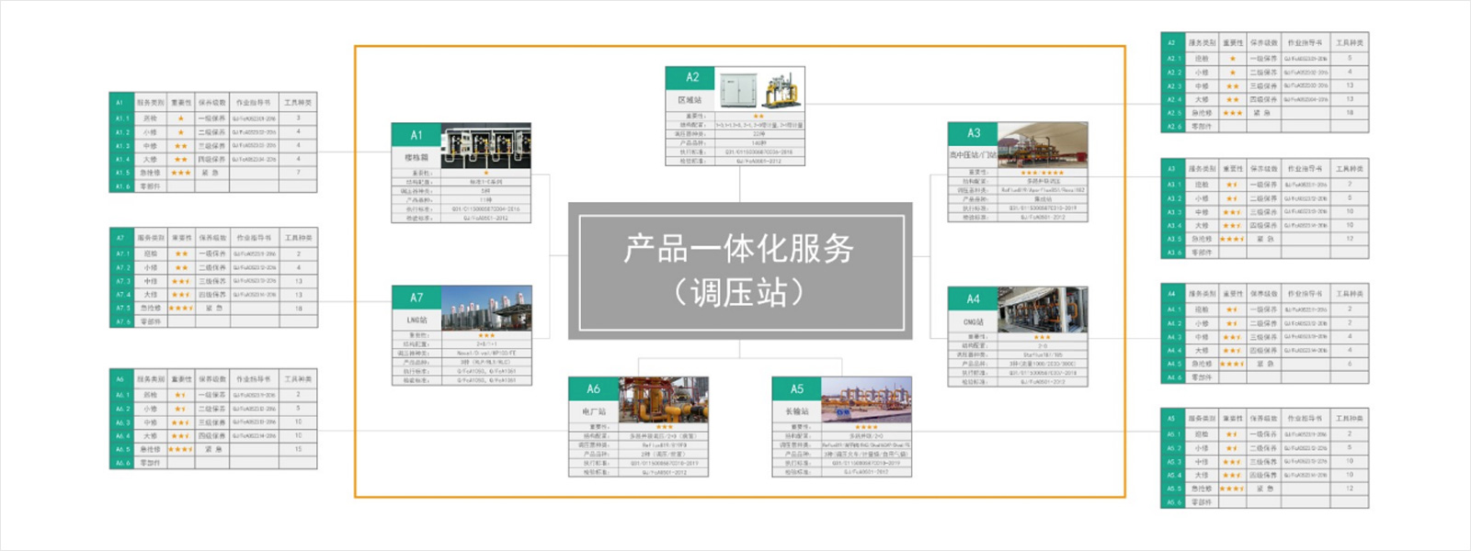Click the 工具种类 header in the A5 table
The image size is (1471, 551).
1349,419
